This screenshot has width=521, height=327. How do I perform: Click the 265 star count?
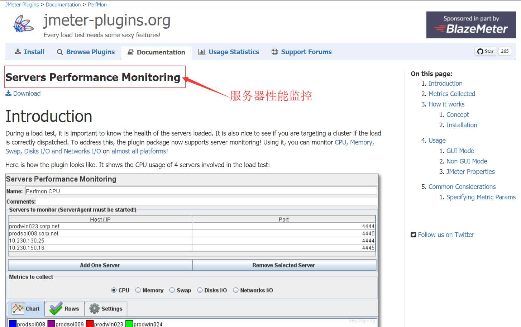[505, 51]
